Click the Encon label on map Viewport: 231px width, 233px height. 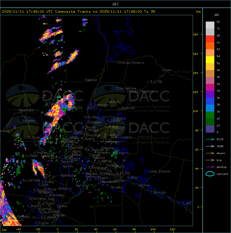click(167, 70)
